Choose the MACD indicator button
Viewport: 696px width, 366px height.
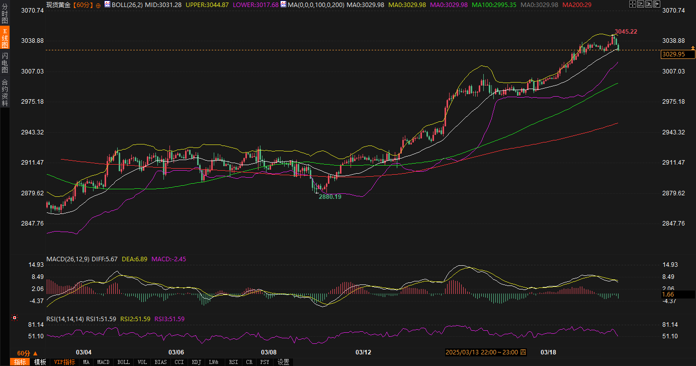pyautogui.click(x=103, y=362)
